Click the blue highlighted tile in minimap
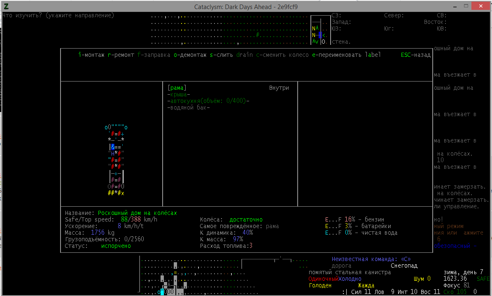Viewport: 492px width, 296px height. tap(320, 35)
